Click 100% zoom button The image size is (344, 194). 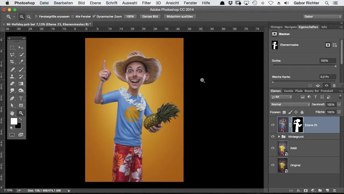pos(130,16)
